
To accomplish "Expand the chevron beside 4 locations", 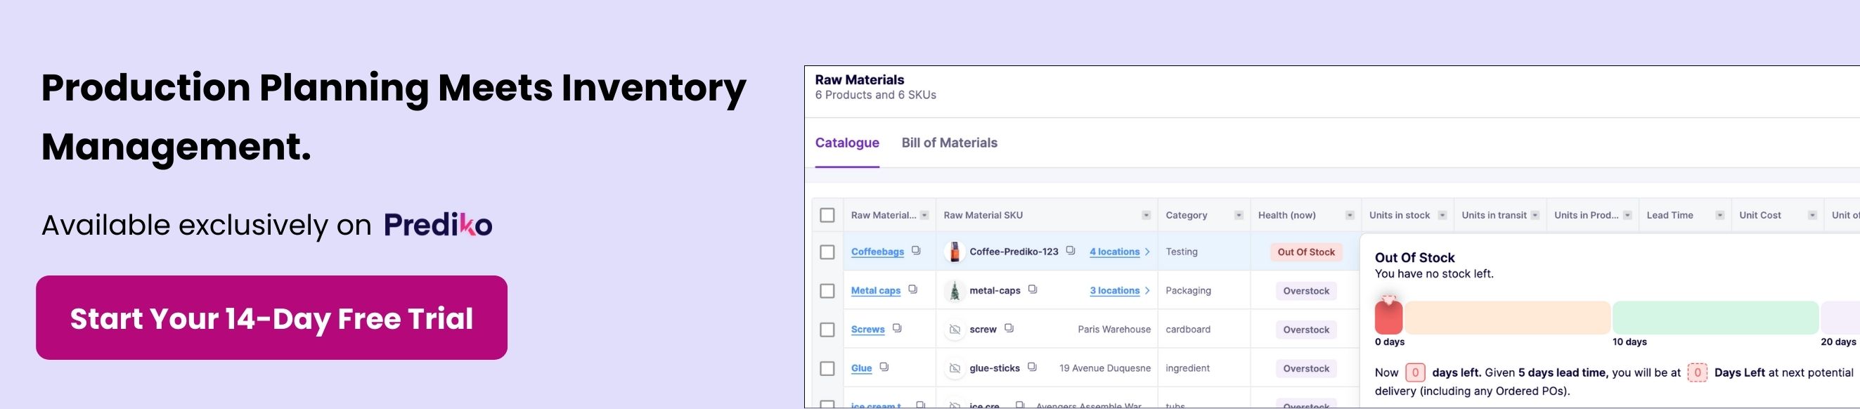I will point(1147,252).
